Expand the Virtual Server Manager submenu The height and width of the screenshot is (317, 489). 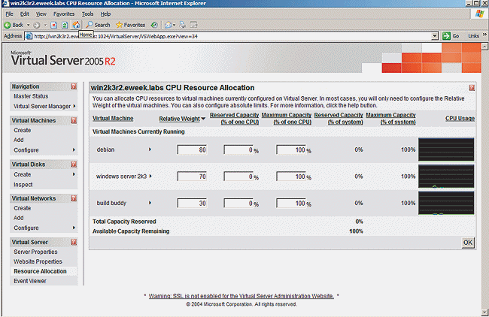pyautogui.click(x=74, y=107)
